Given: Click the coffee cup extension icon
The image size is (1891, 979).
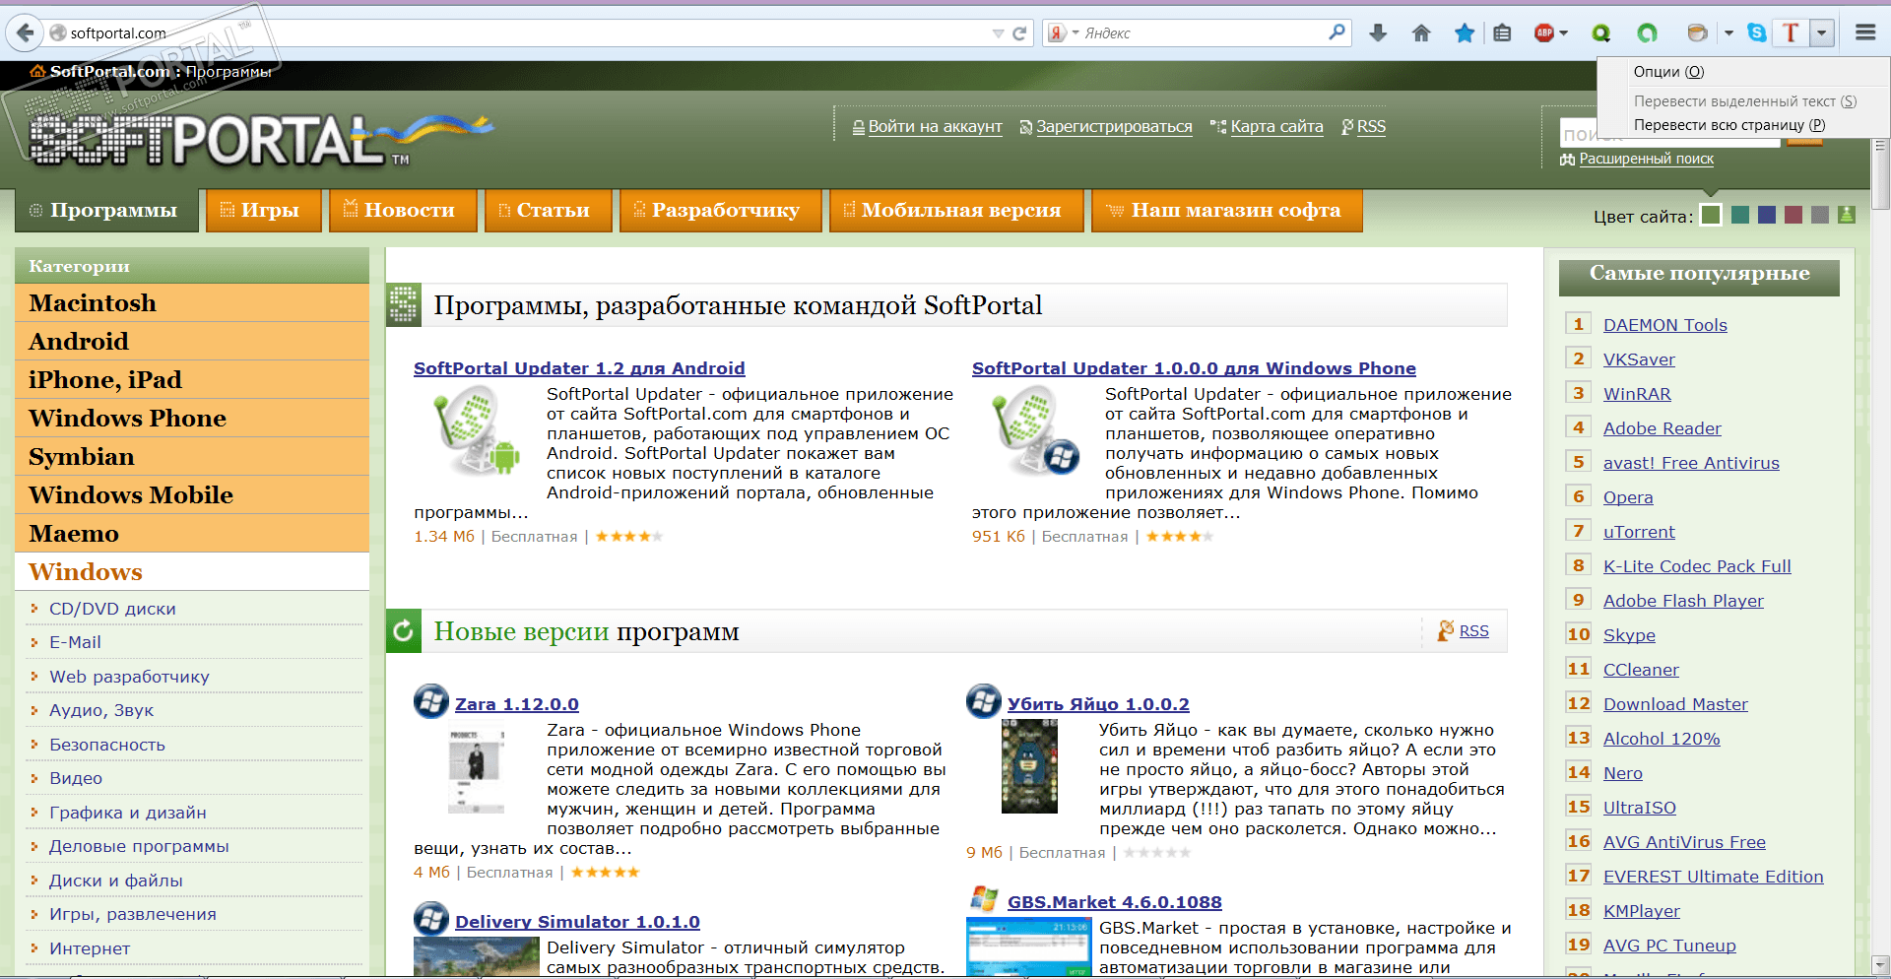Looking at the screenshot, I should 1697,33.
